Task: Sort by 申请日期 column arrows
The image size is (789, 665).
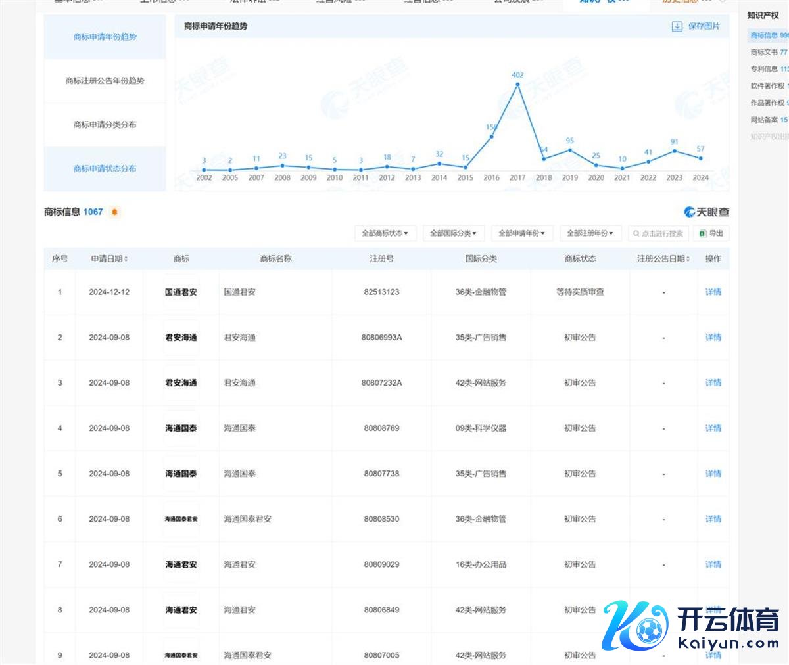Action: coord(126,259)
